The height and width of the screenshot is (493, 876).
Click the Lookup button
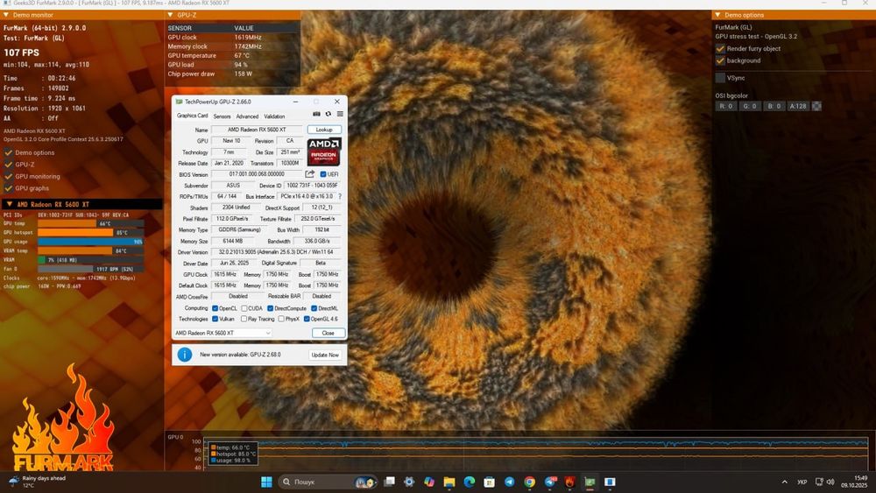pyautogui.click(x=324, y=130)
